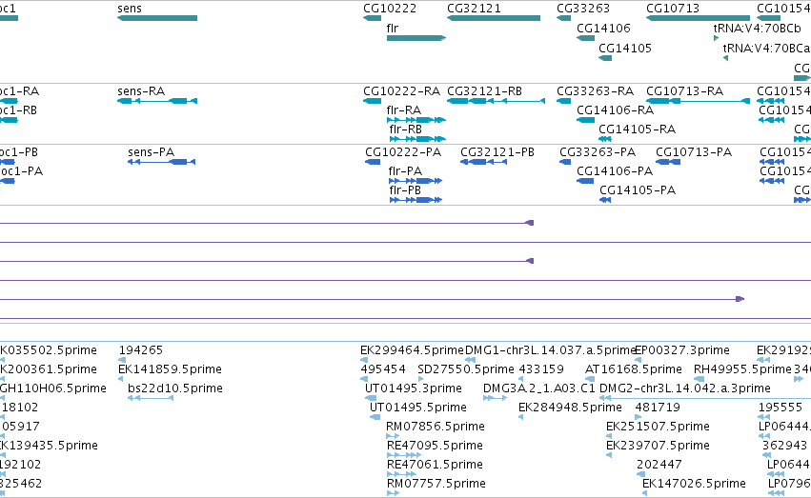Viewport: 811px width, 498px height.
Task: Select the CG10713-RA transcript glyph
Action: [698, 101]
